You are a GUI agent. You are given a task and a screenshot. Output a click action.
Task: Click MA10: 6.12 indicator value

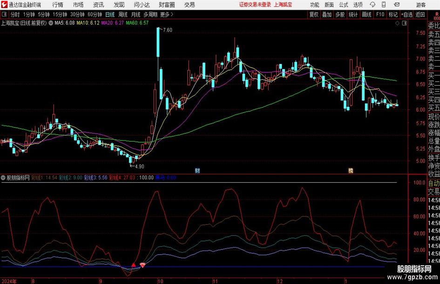coord(88,23)
